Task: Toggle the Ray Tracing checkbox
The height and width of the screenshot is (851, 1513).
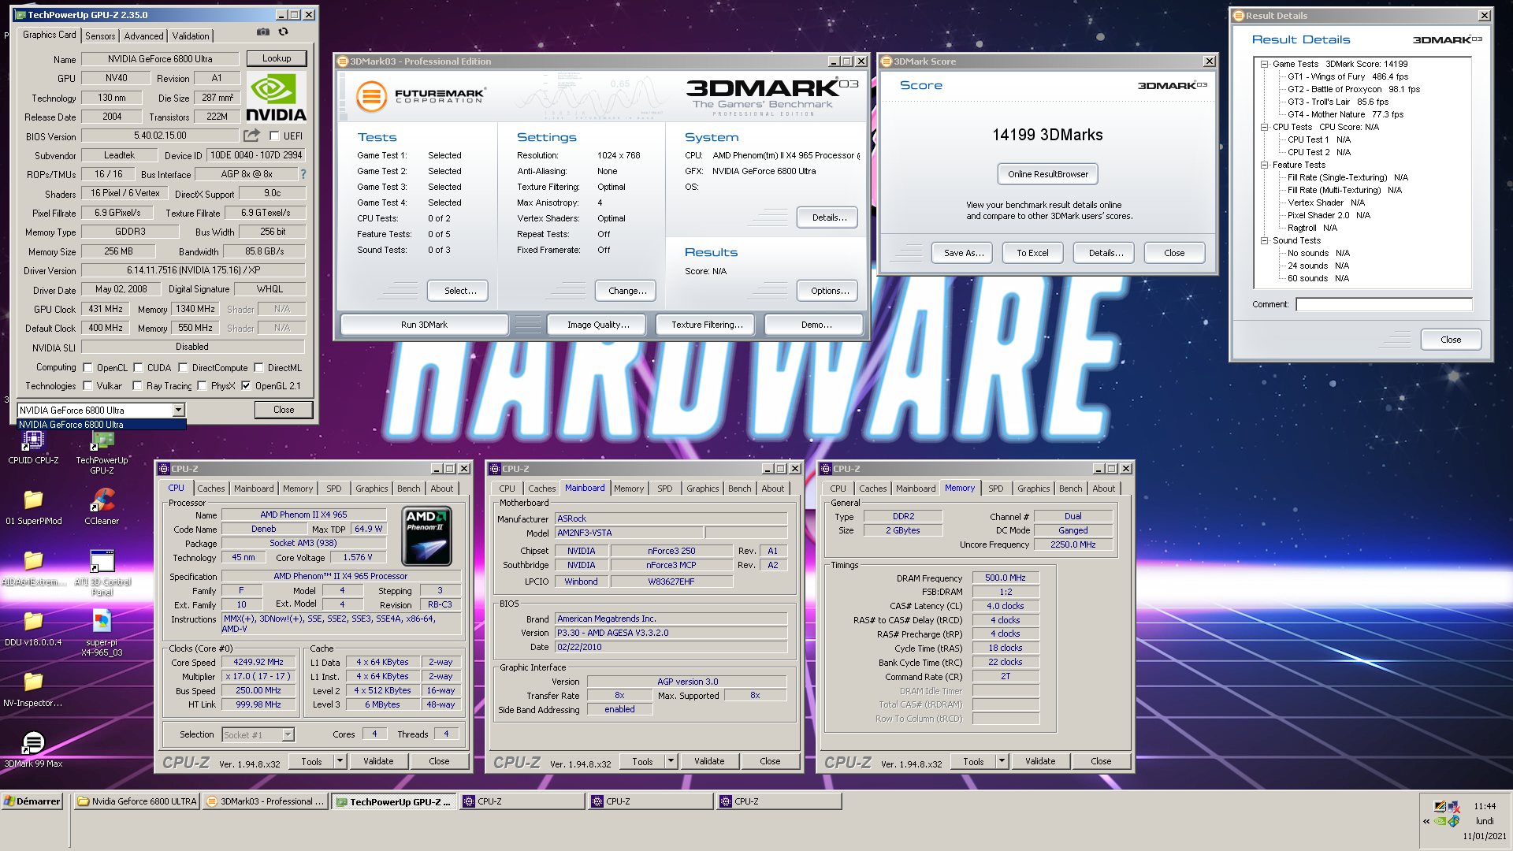Action: pyautogui.click(x=137, y=385)
